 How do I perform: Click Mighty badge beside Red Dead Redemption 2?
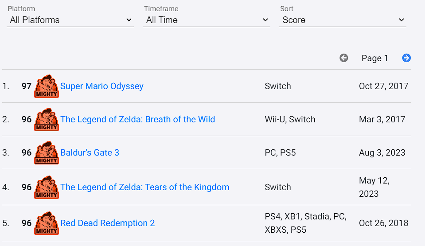pos(47,223)
